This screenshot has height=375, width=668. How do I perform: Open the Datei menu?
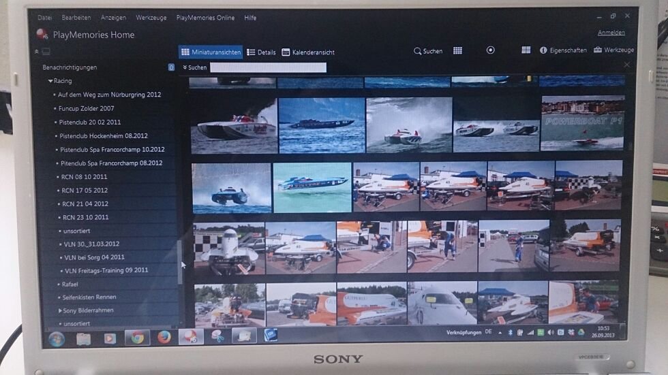click(44, 18)
